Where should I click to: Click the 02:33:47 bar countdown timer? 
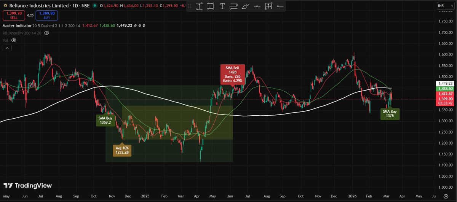pyautogui.click(x=446, y=103)
